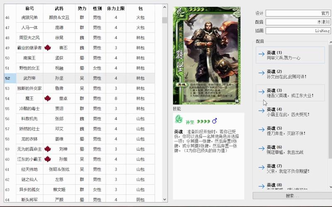Click the title 霸业的继承者 cell

pyautogui.click(x=29, y=48)
